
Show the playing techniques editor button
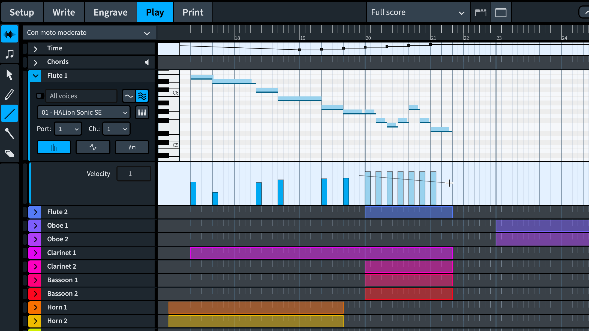point(132,147)
